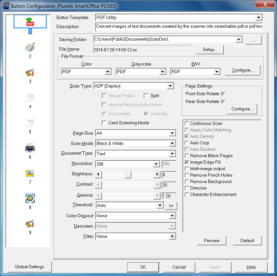This screenshot has height=276, width=277.
Task: Select the OCR button 4 icon
Action: click(30, 98)
